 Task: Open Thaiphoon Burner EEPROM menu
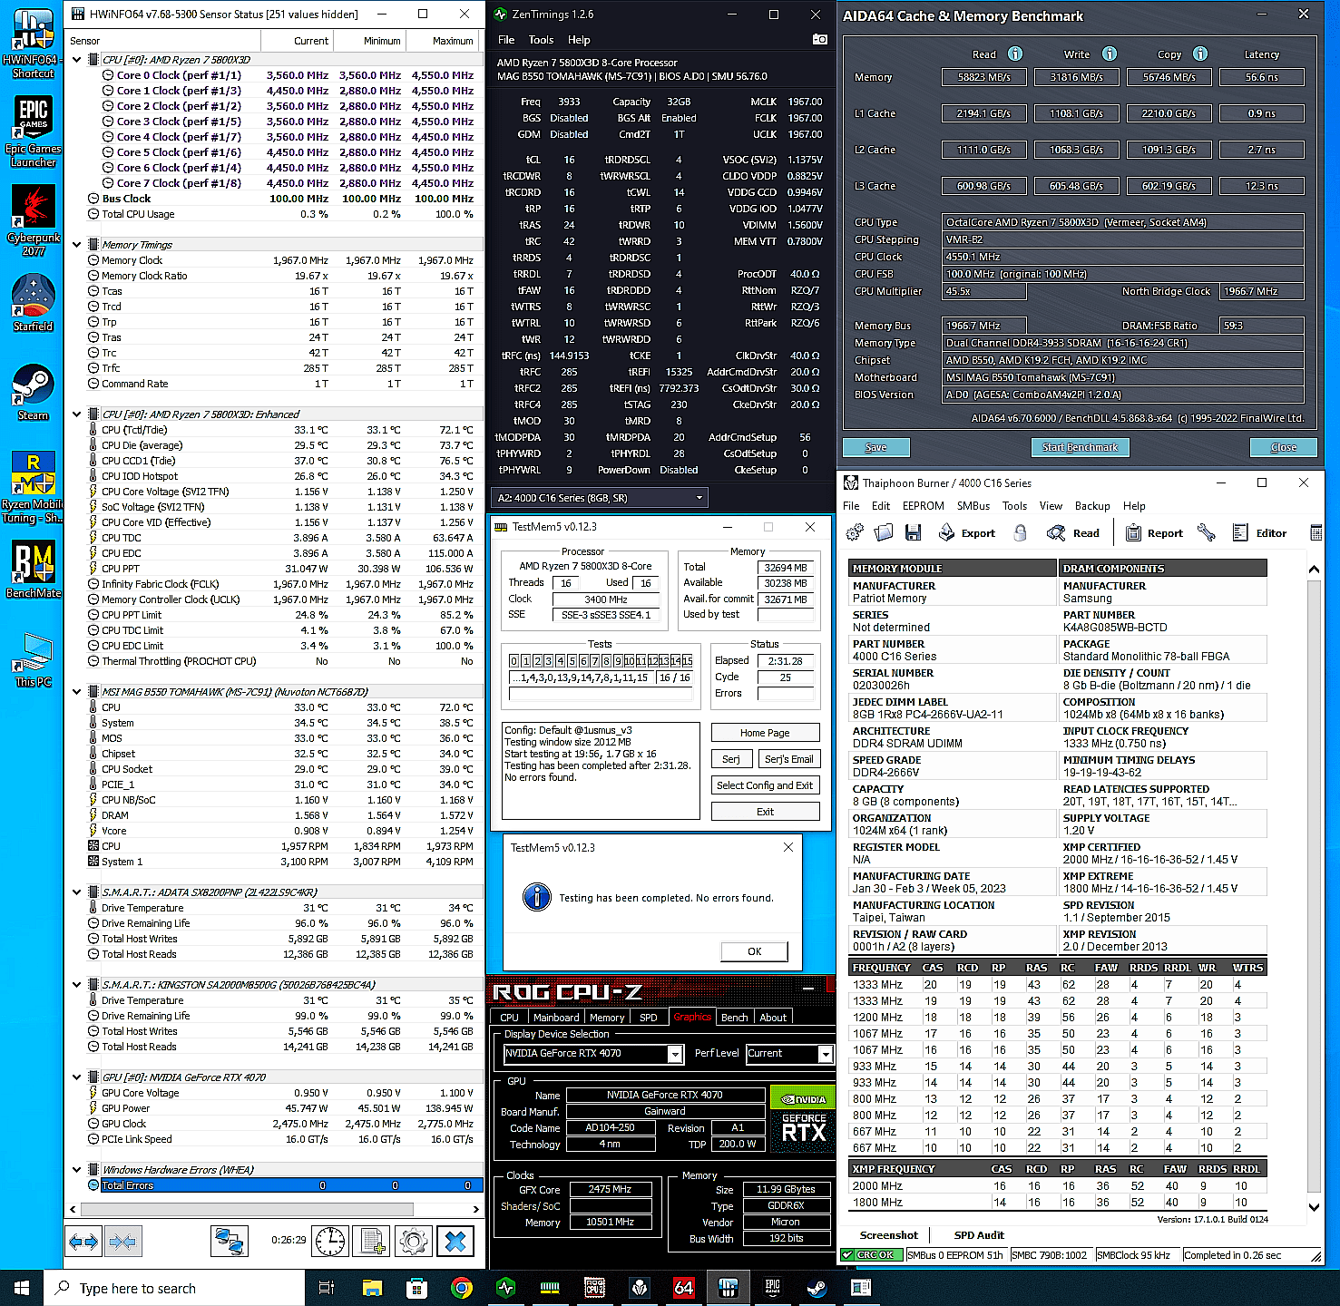click(x=923, y=506)
